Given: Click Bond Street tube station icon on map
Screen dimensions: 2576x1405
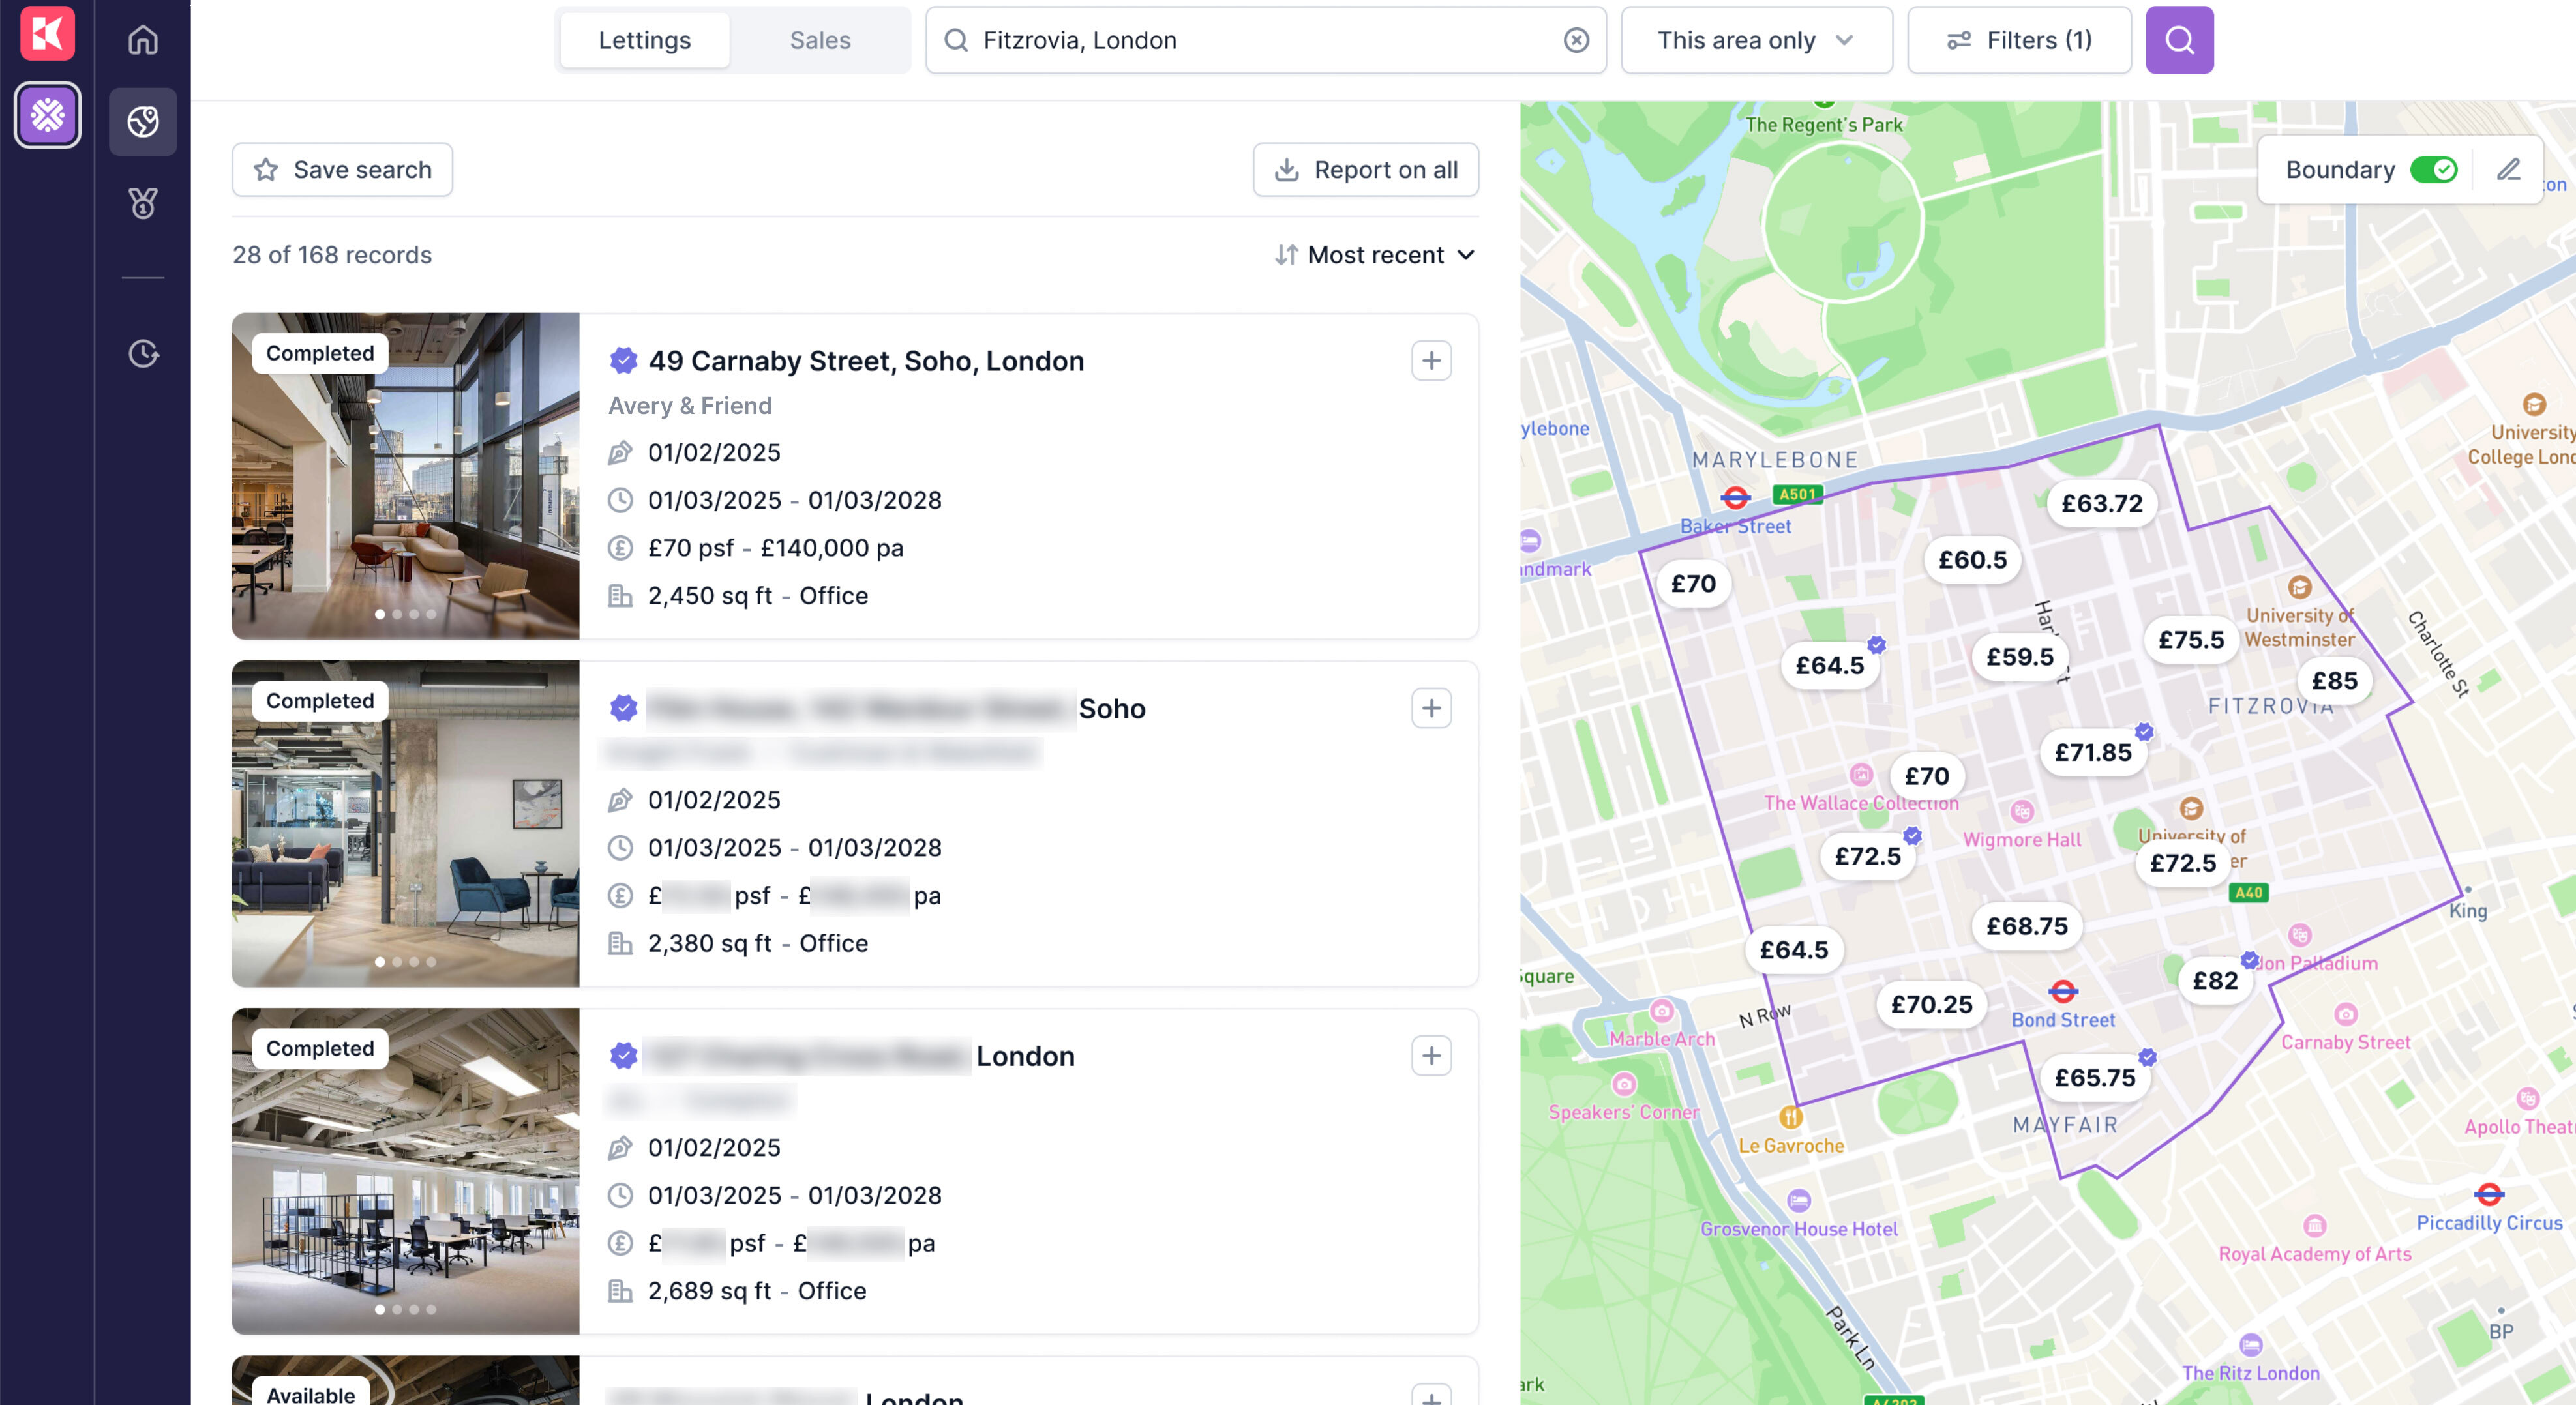Looking at the screenshot, I should click(2062, 992).
